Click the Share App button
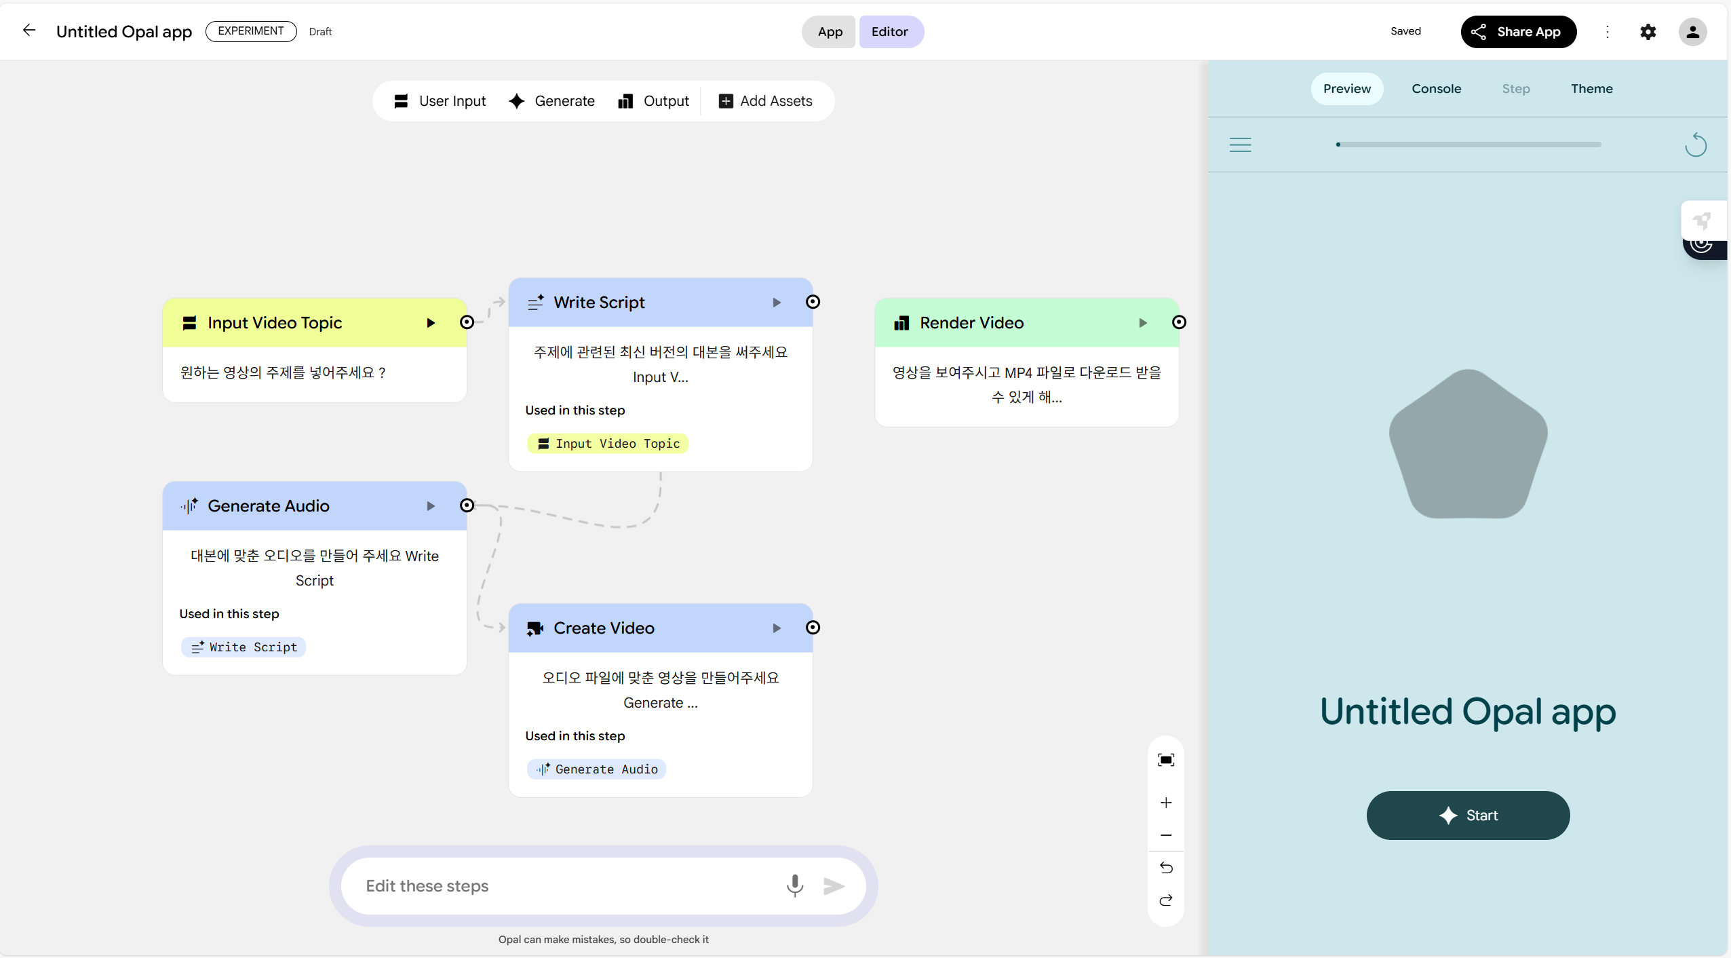This screenshot has width=1731, height=958. (x=1518, y=32)
